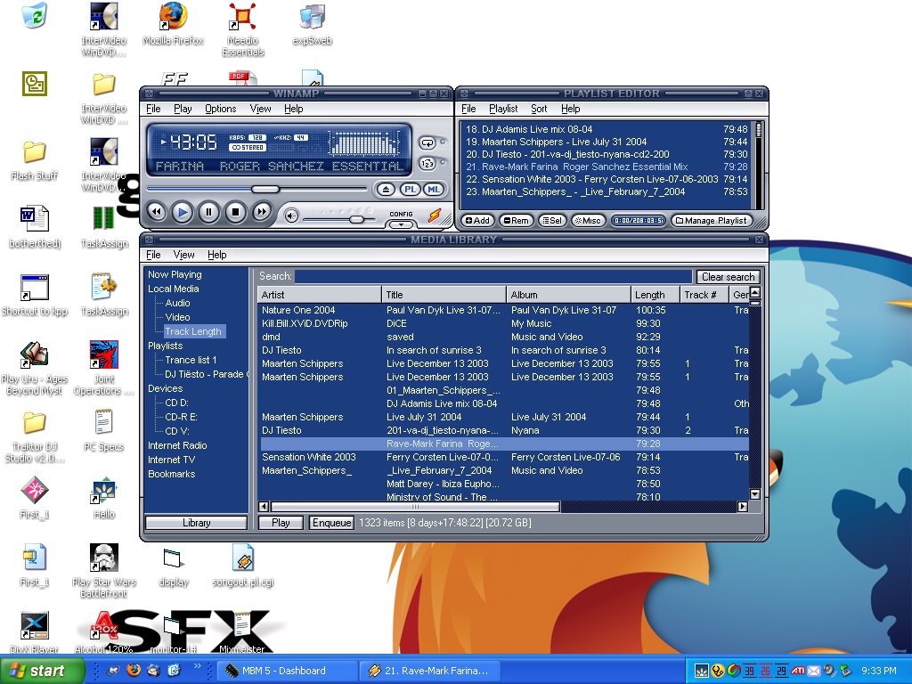912x684 pixels.
Task: Open the Traktor DJ Studio folder icon
Action: click(x=35, y=436)
